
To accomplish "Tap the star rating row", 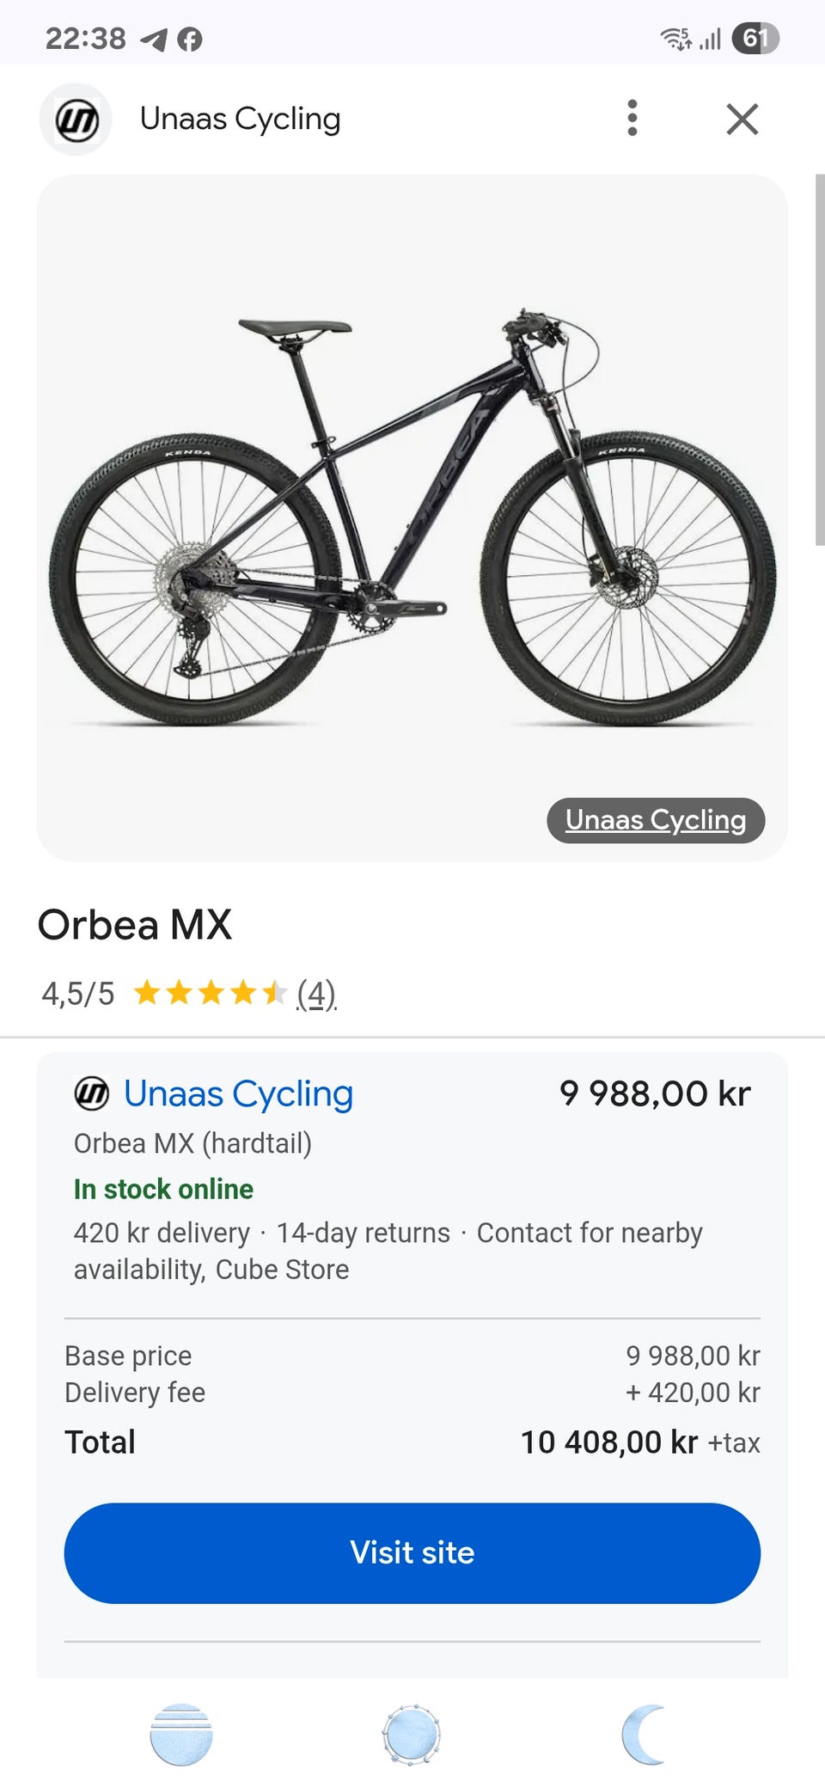I will click(210, 994).
